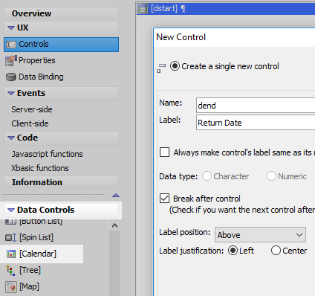
Task: Collapse the UX section triangle
Action: point(11,28)
